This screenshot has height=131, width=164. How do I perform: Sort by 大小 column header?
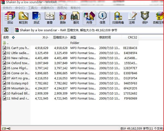coord(40,37)
